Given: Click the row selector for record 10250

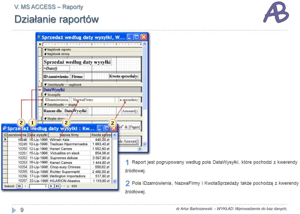Looking at the screenshot, I should 5,149.
